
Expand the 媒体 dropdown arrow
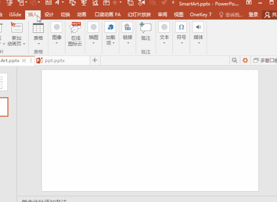199,43
